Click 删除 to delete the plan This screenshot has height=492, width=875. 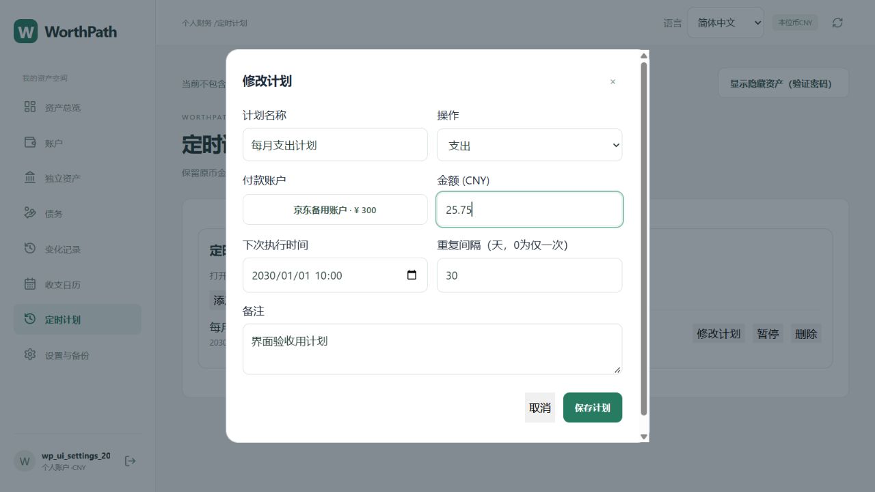pos(806,334)
